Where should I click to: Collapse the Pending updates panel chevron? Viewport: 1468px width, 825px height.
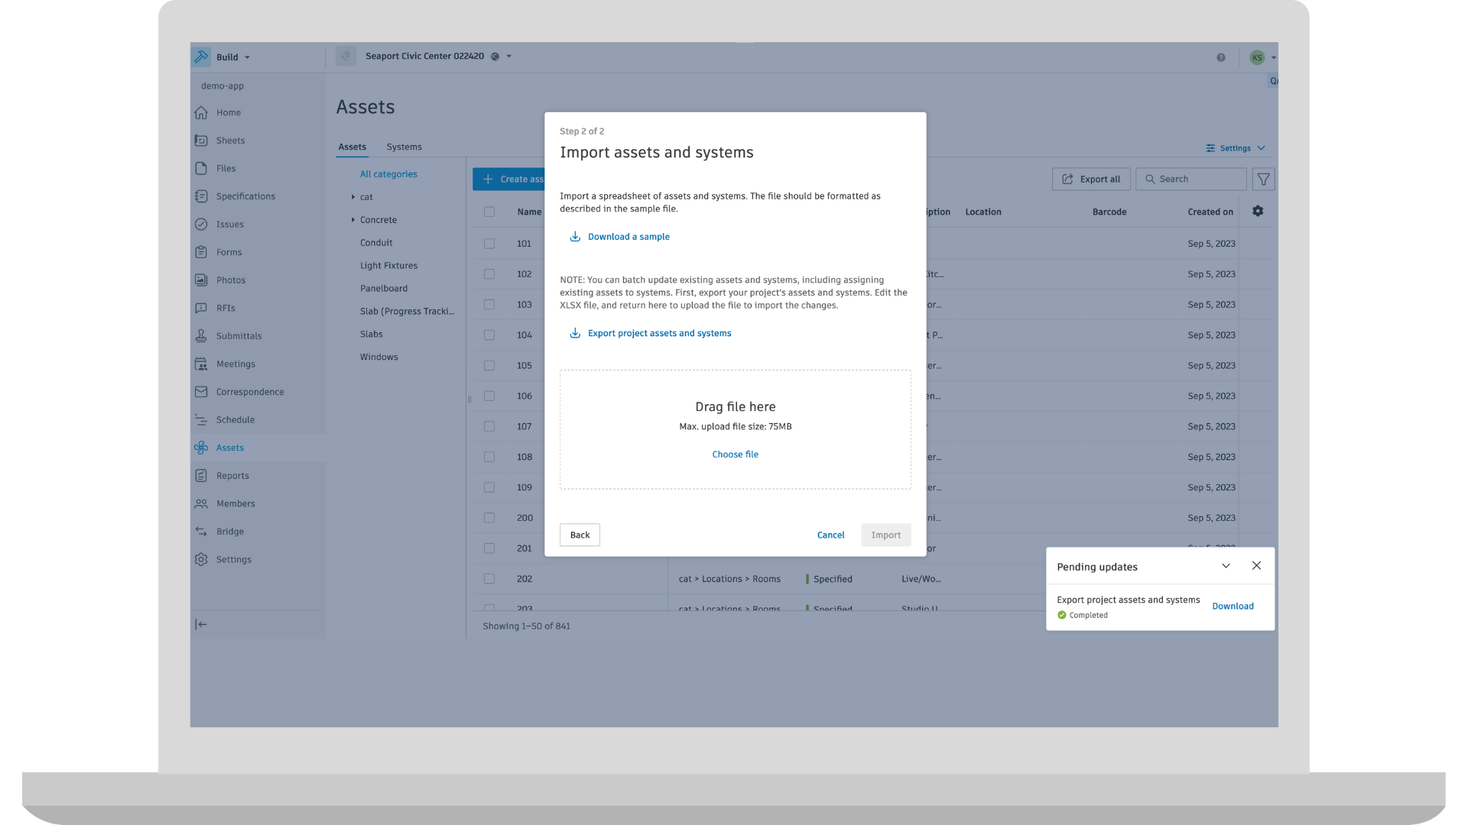[x=1226, y=566]
